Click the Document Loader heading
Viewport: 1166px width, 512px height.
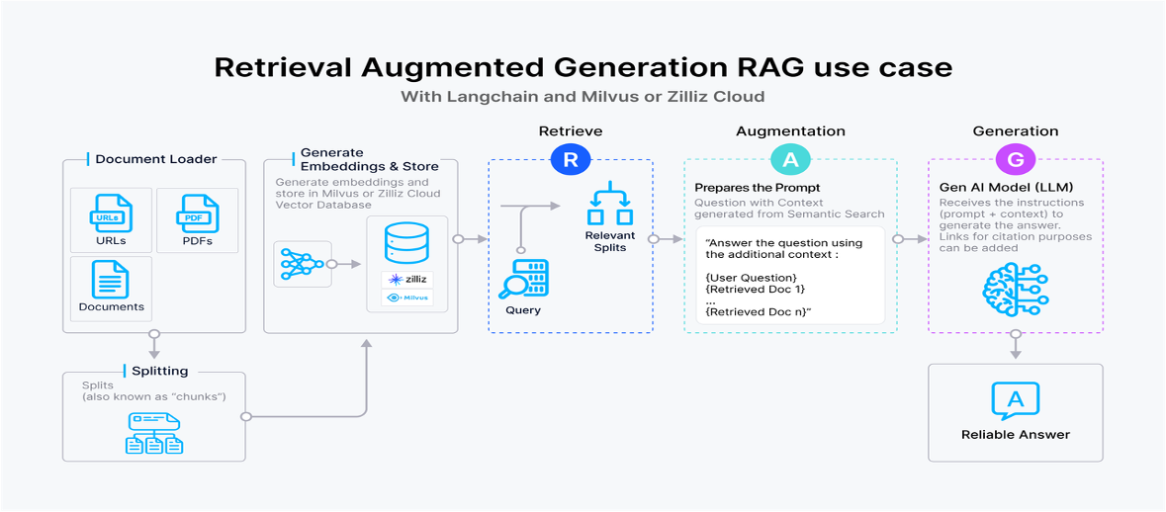[x=155, y=159]
